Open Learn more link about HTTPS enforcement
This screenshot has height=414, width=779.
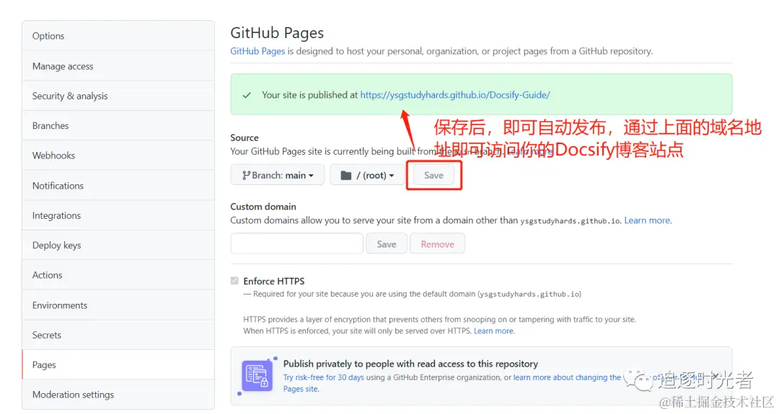coord(493,330)
